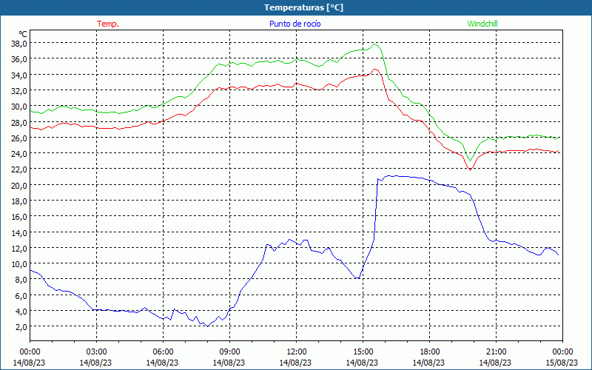Click the 28,0 y-axis value

point(19,122)
